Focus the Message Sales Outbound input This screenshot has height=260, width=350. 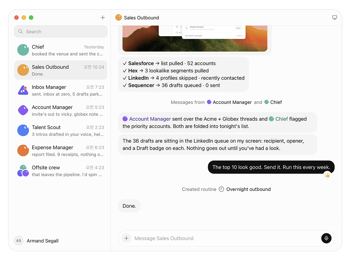point(225,238)
